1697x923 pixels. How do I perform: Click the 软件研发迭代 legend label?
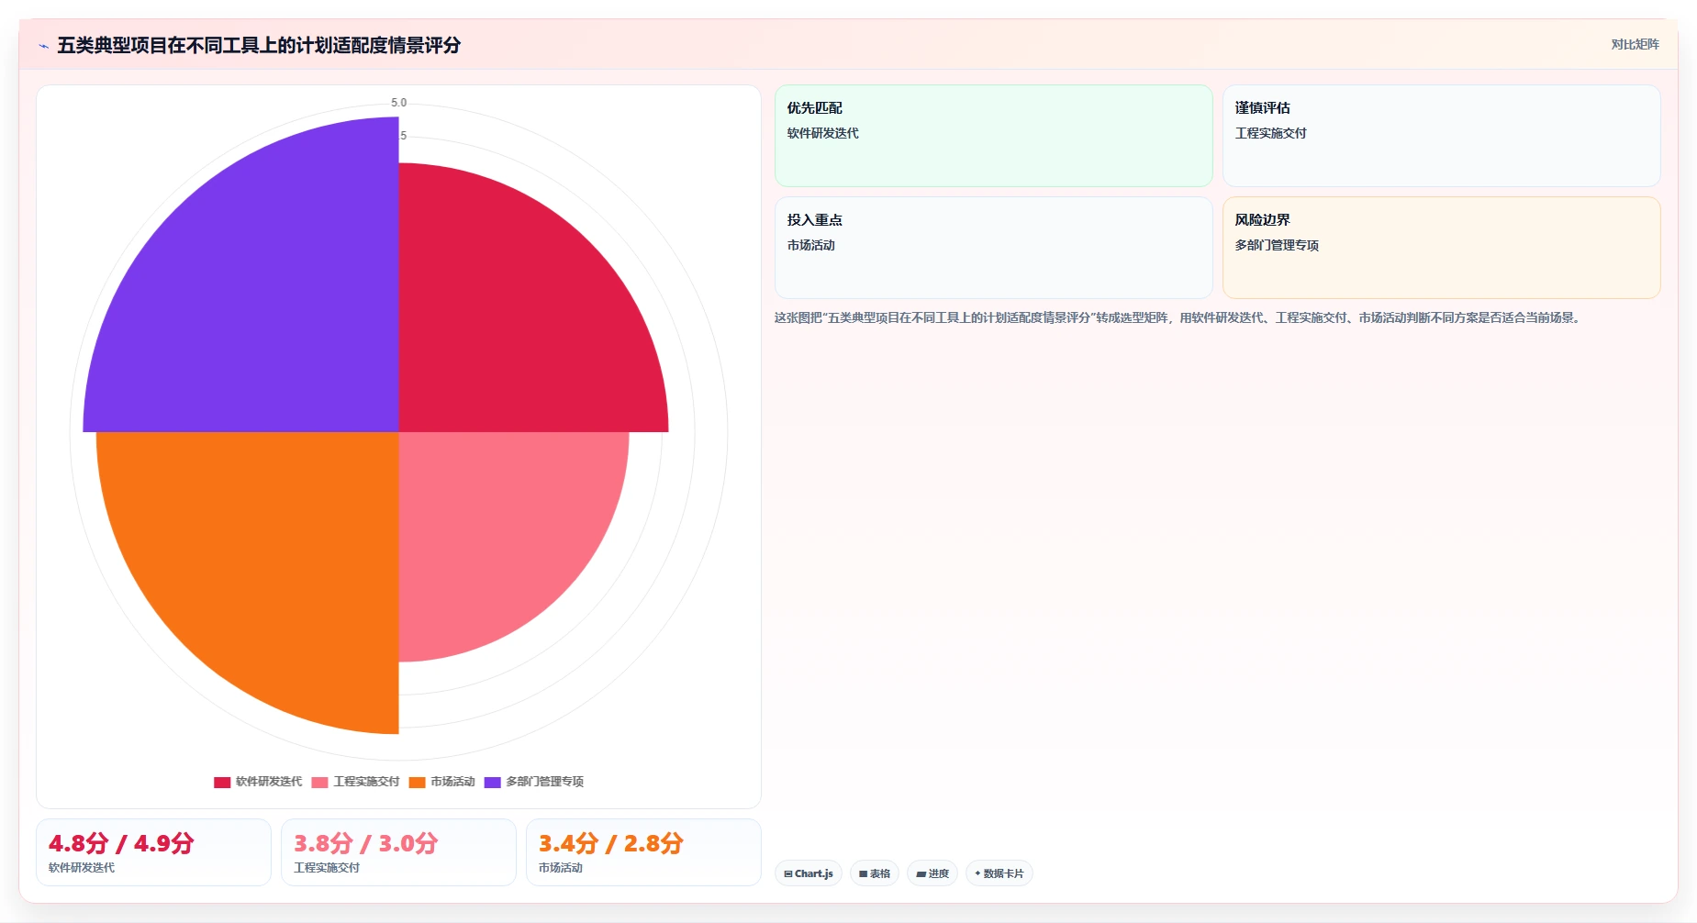tap(269, 782)
